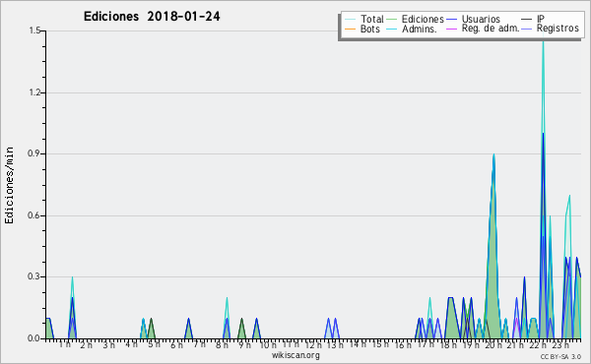Click the 'wikiscan.org' caption
This screenshot has width=591, height=364.
(295, 355)
